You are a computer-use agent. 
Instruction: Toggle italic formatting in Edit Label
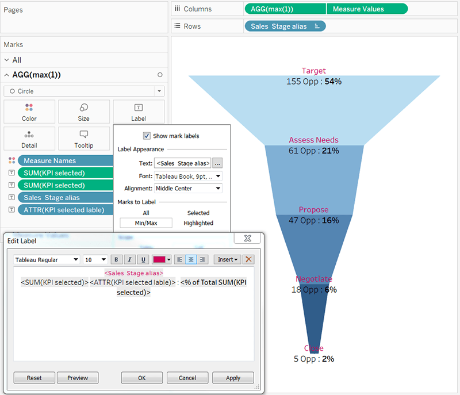(130, 259)
